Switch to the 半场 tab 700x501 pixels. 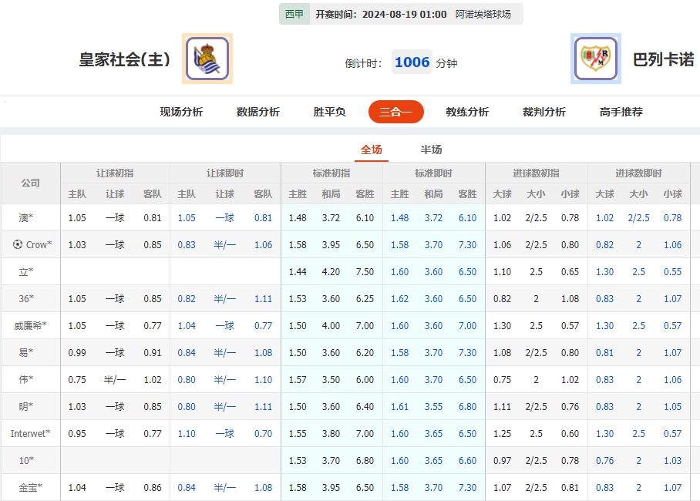click(429, 149)
